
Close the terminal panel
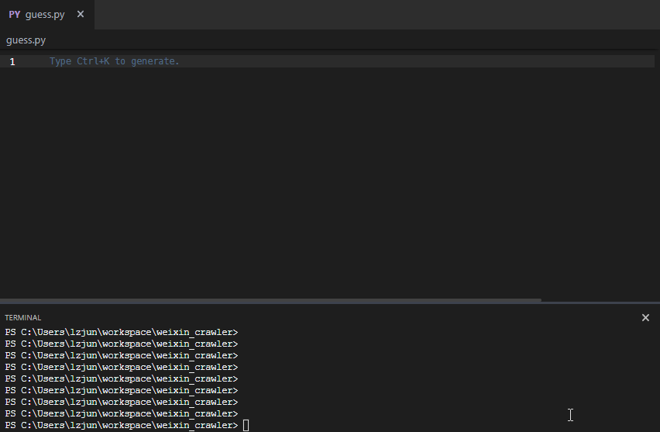pyautogui.click(x=645, y=318)
